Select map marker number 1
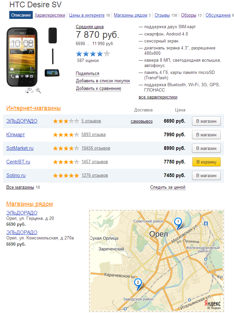The width and height of the screenshot is (234, 315). tap(178, 223)
